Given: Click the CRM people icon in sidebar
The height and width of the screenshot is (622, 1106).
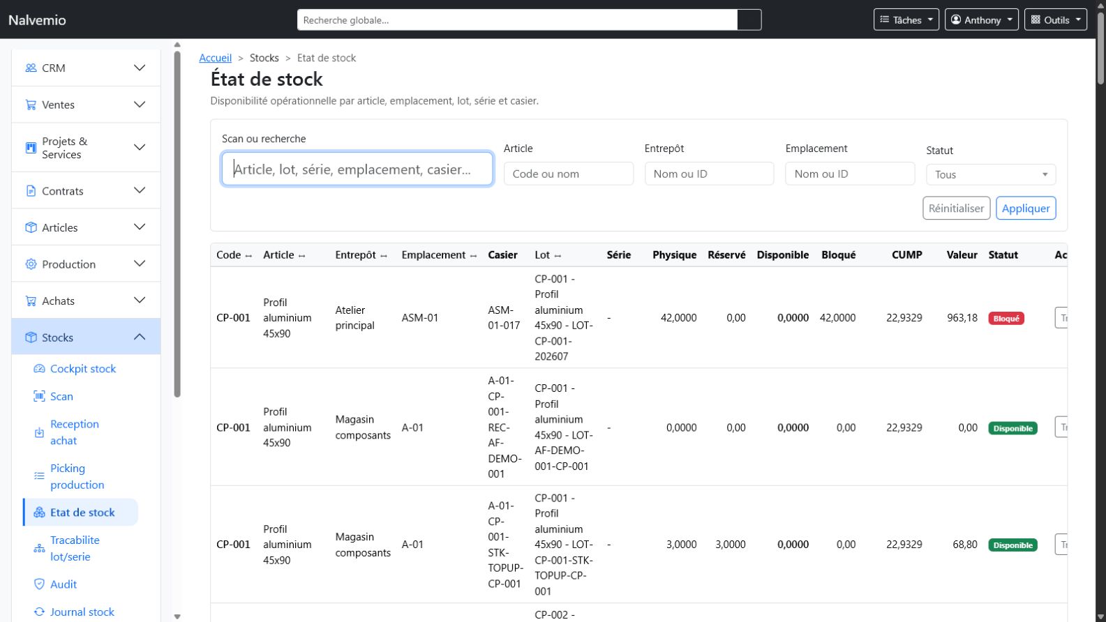Looking at the screenshot, I should (x=31, y=68).
